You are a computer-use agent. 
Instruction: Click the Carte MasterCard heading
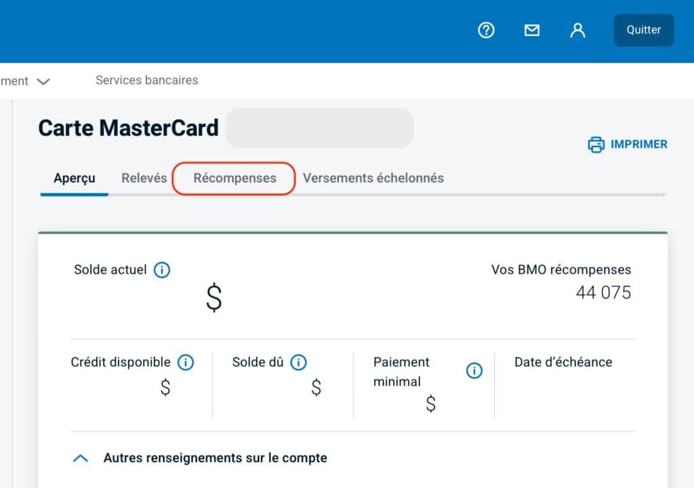coord(129,127)
